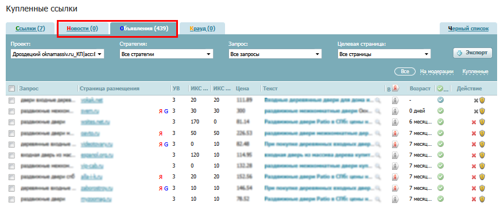Switch to the Ссылки (7) tab
504x207 pixels.
pos(30,29)
